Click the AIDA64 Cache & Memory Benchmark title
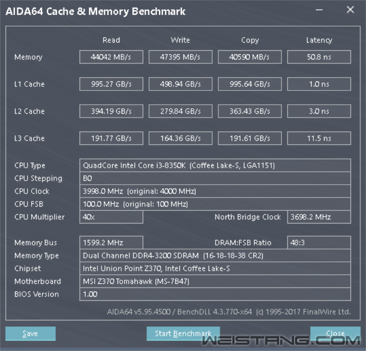 [96, 11]
